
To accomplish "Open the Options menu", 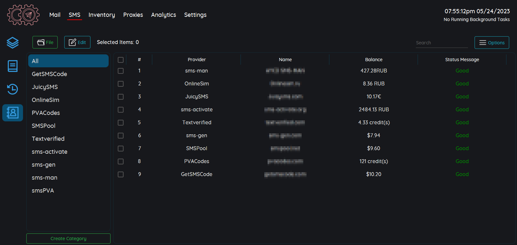I will coord(492,43).
